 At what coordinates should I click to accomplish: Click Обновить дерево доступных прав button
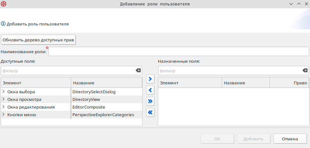pyautogui.click(x=38, y=40)
